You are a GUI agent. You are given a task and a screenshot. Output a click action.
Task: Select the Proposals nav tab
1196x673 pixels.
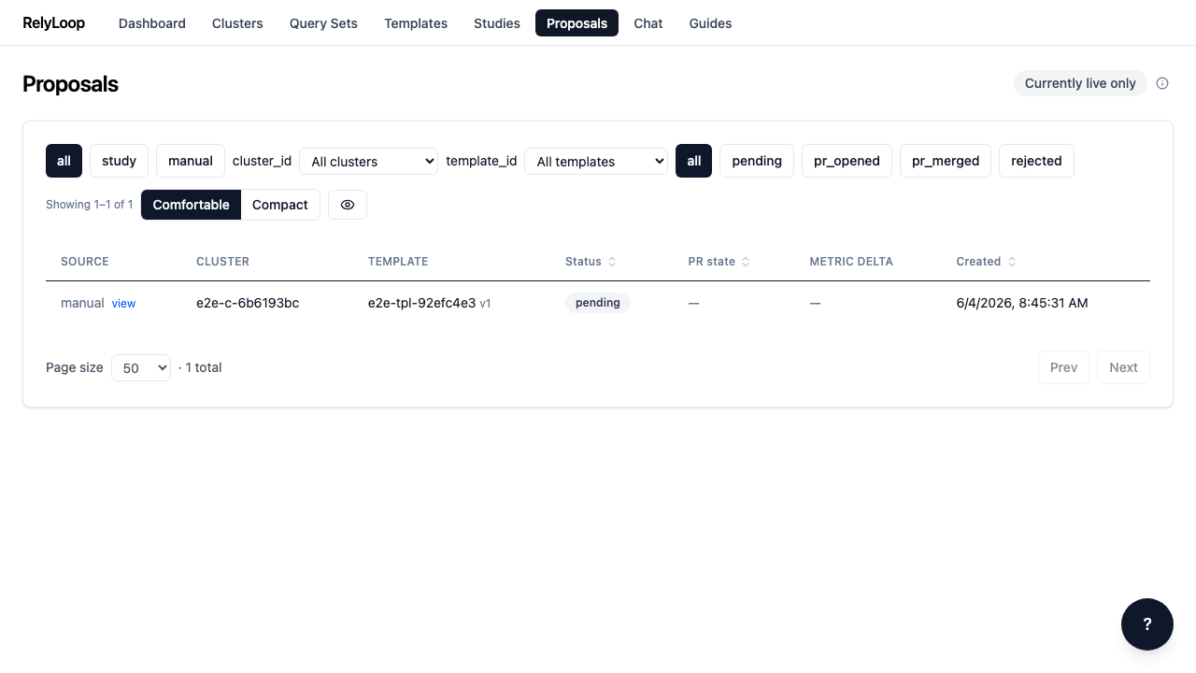tap(577, 23)
